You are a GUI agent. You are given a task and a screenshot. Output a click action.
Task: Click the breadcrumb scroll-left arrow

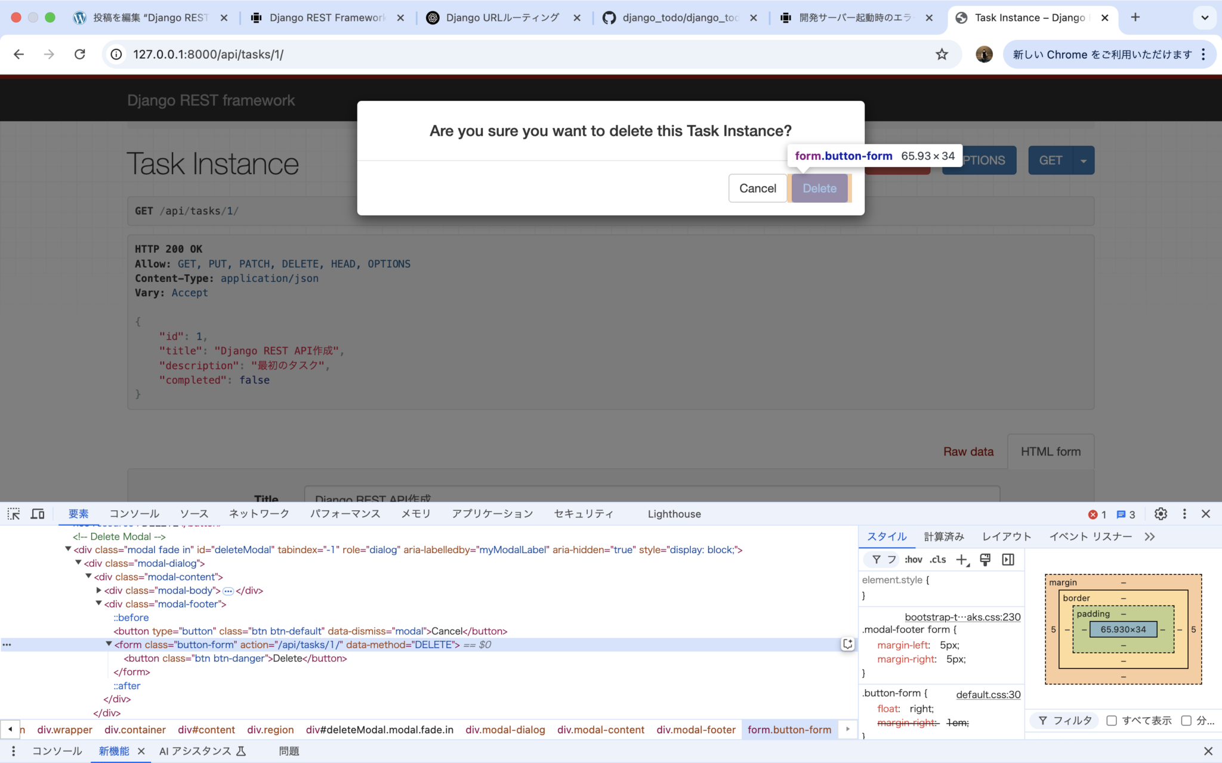point(10,729)
